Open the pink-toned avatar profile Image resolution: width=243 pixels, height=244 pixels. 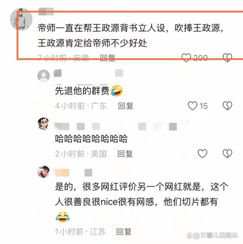43,172
